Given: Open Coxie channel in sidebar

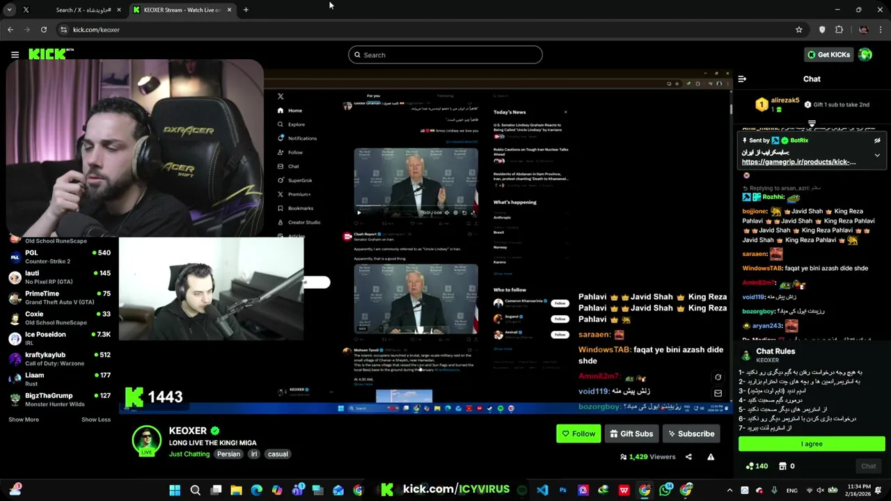Looking at the screenshot, I should (x=59, y=318).
